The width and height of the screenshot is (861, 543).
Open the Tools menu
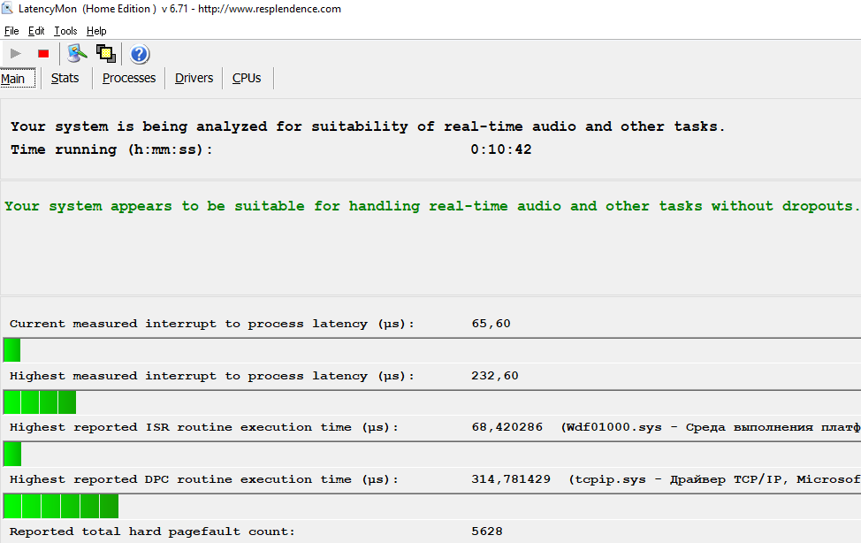[65, 31]
